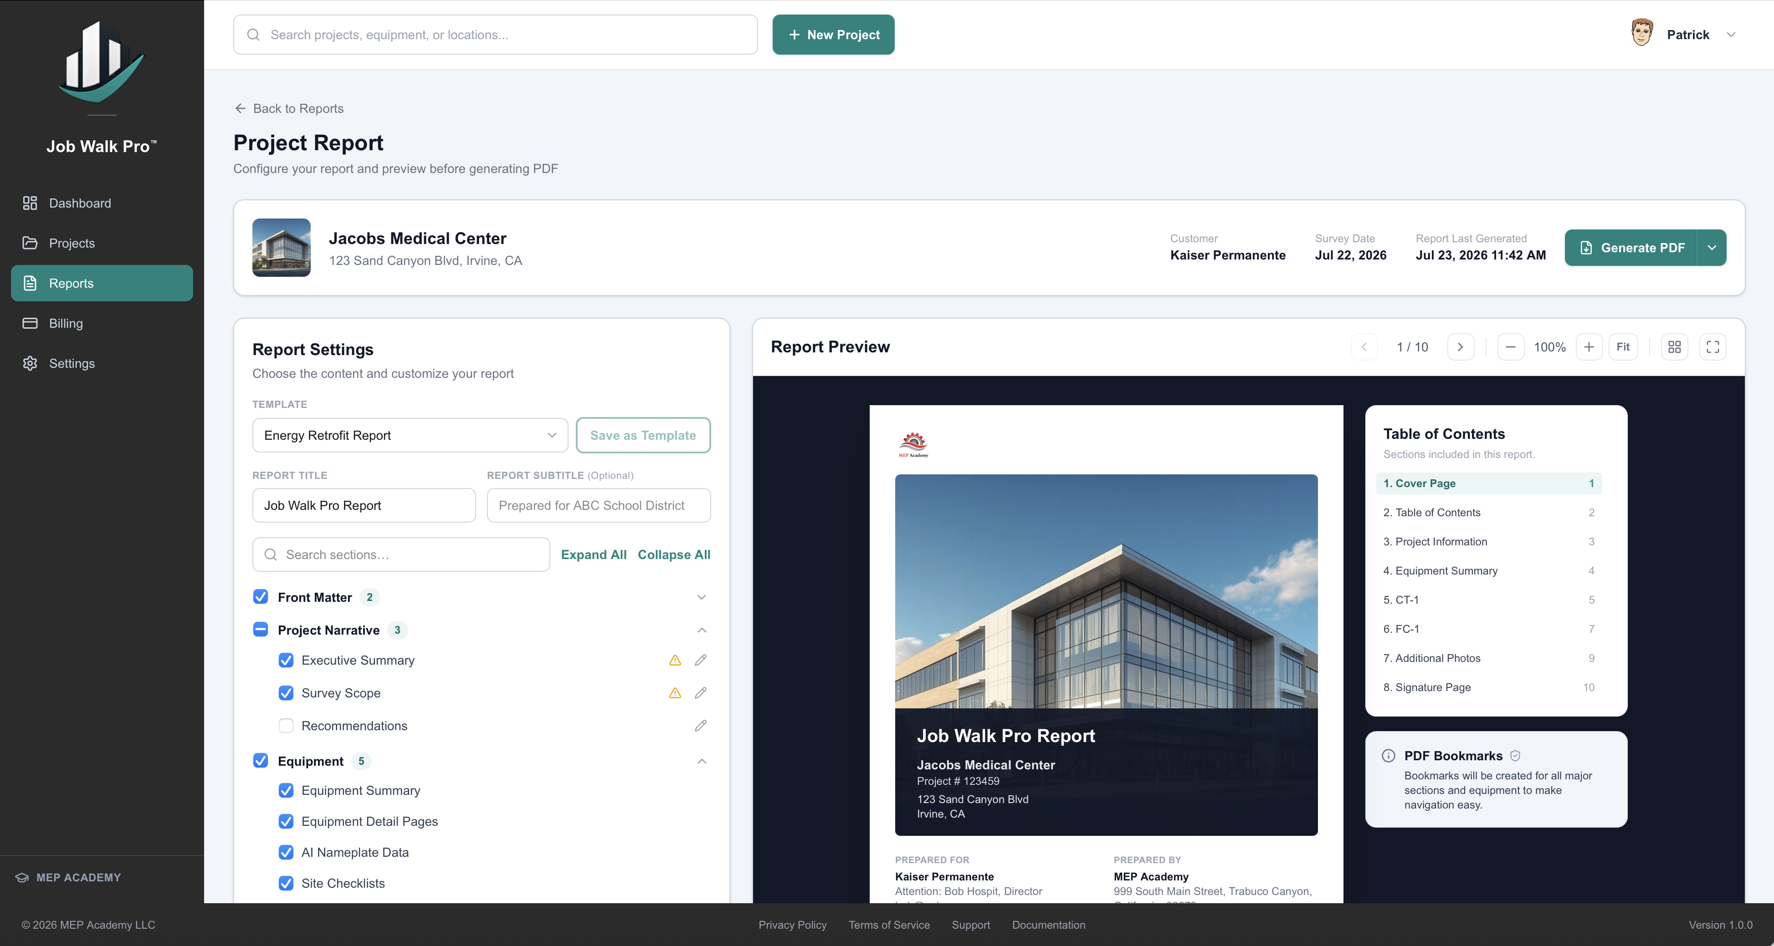This screenshot has width=1774, height=946.
Task: Click the MEP Academy sidebar link
Action: tap(68, 877)
